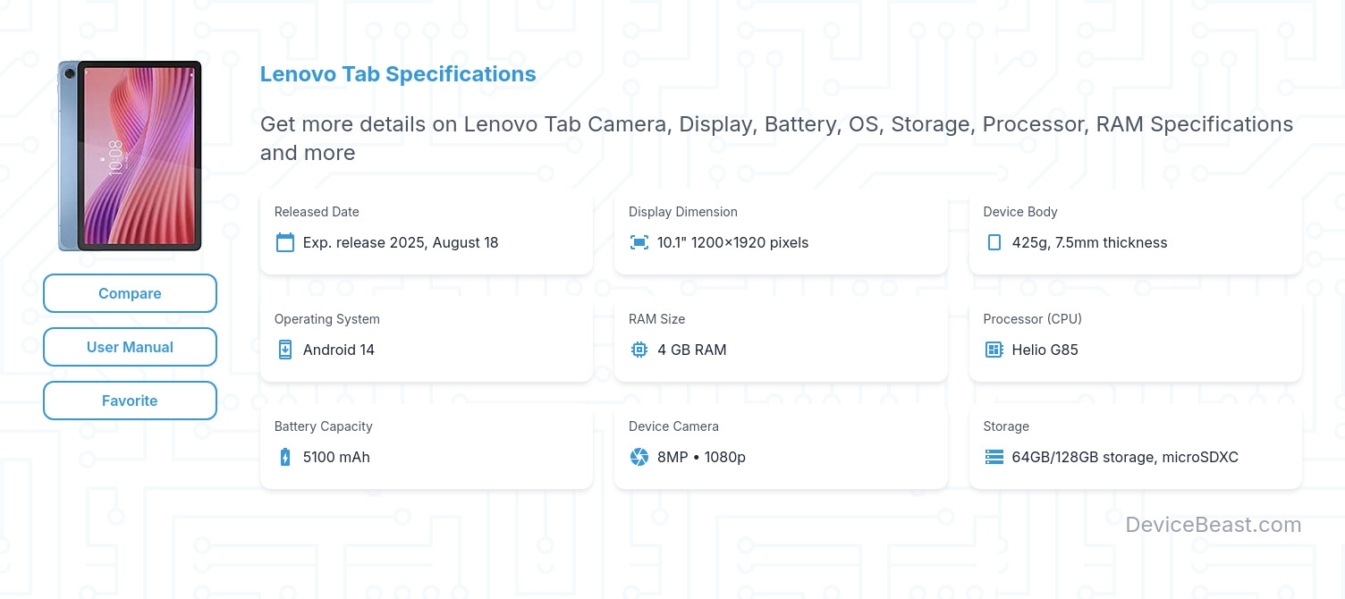
Task: Click the Lenovo Tab Specifications heading
Action: pos(398,74)
